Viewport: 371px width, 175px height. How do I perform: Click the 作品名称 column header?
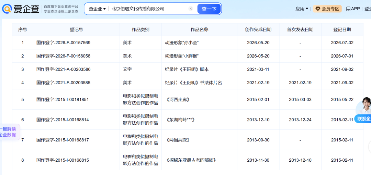click(x=200, y=29)
